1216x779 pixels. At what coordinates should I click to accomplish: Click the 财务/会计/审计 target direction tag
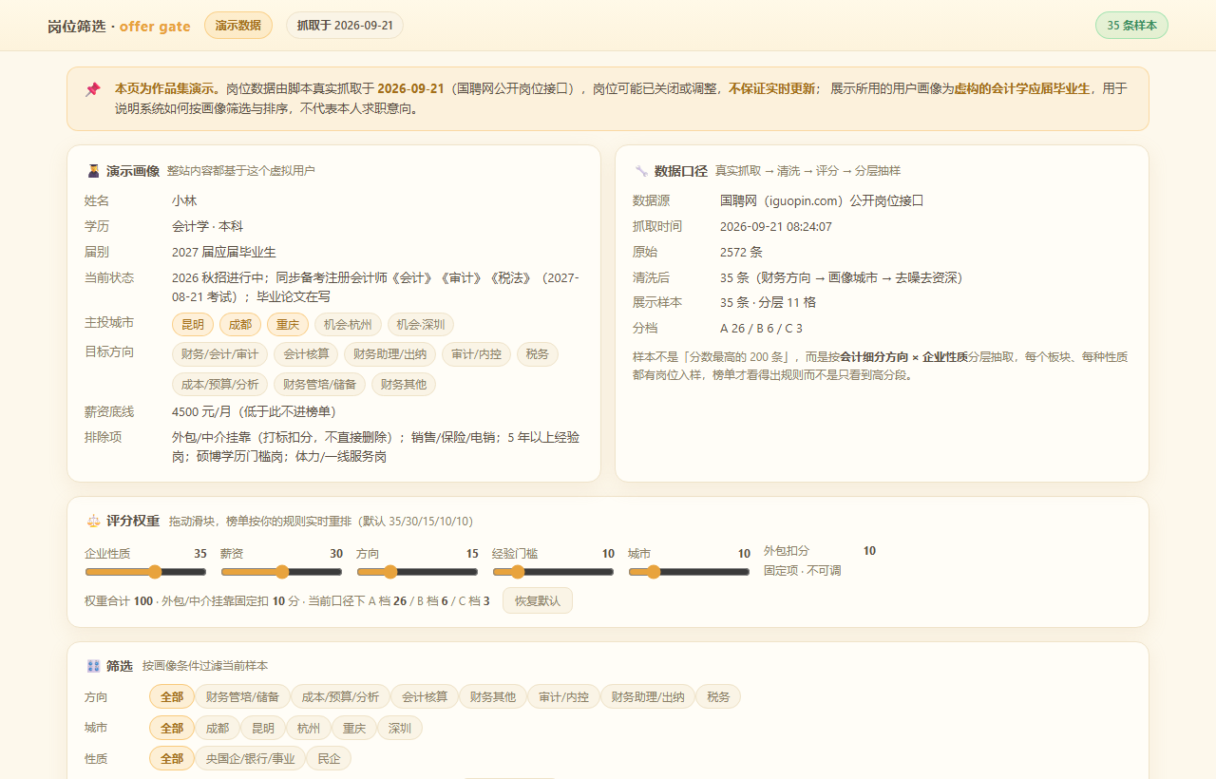pos(220,353)
